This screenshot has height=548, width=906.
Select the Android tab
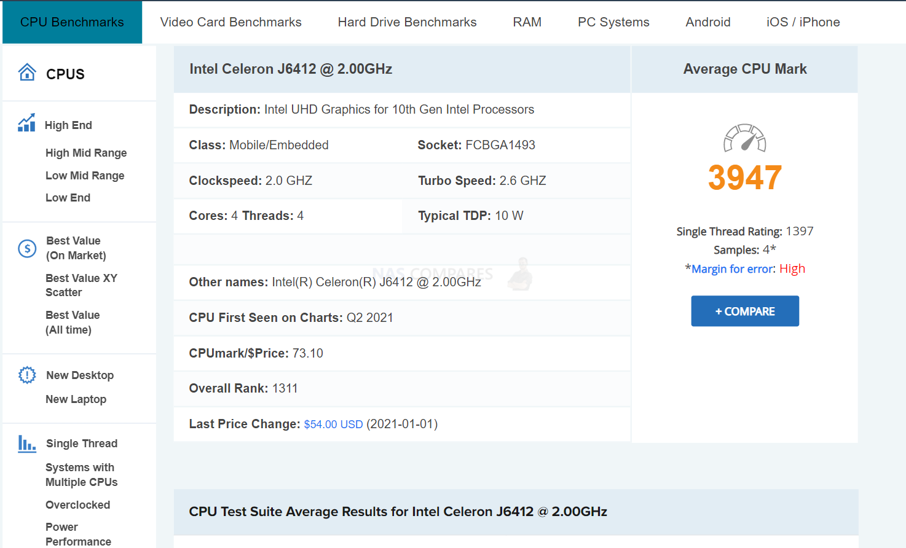(x=708, y=22)
